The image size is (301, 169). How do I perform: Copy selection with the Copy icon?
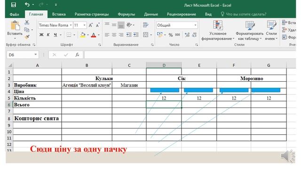click(27, 30)
